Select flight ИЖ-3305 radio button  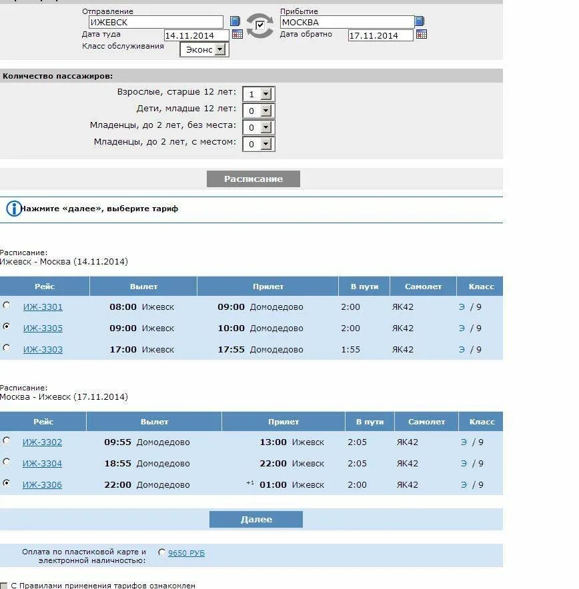point(7,326)
